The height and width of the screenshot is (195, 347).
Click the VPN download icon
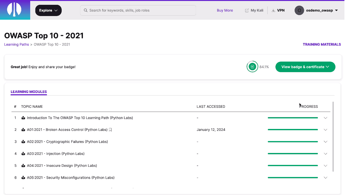tap(273, 10)
